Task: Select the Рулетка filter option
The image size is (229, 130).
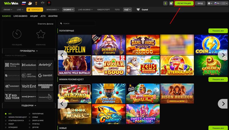Action: [37, 124]
